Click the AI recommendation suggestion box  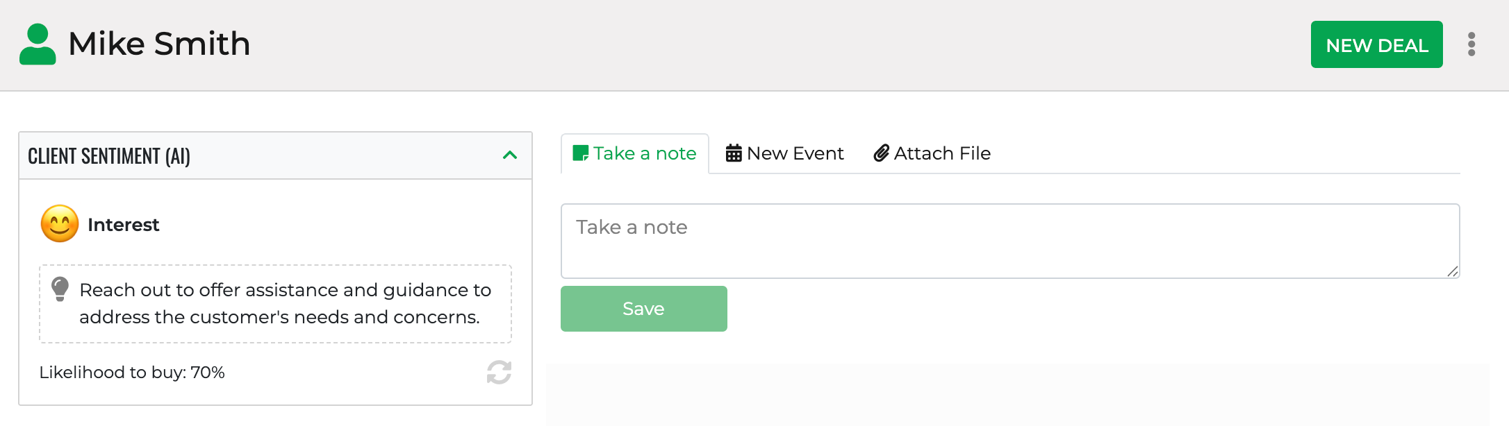coord(285,304)
